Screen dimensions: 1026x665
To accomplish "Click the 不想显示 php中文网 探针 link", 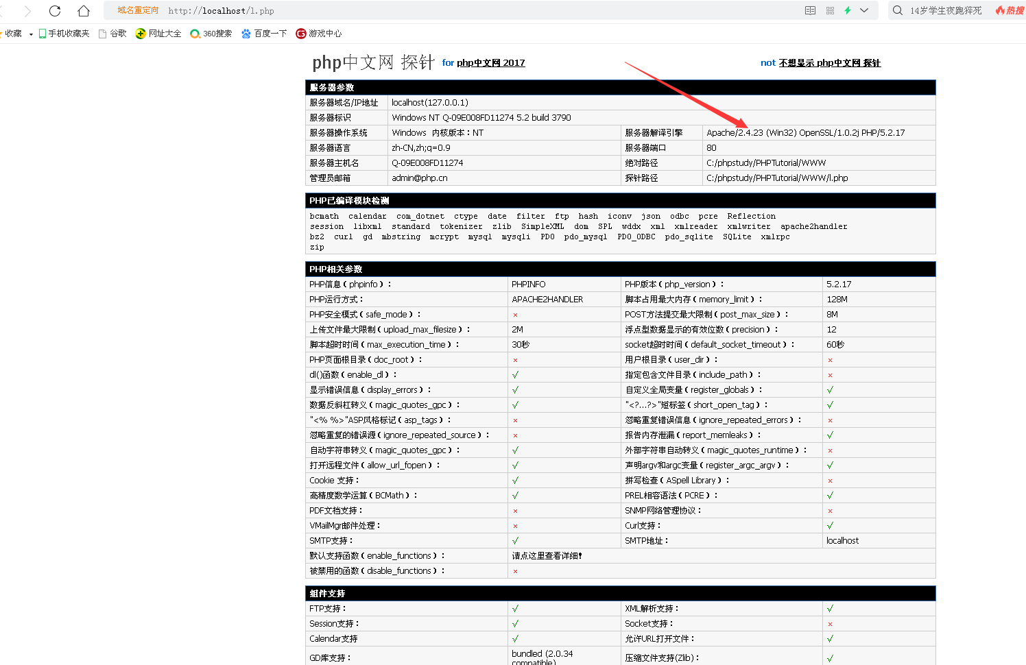I will pyautogui.click(x=830, y=62).
